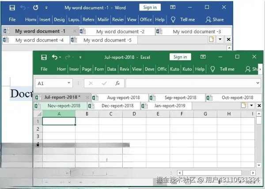Click the formula bar input field

click(x=190, y=83)
